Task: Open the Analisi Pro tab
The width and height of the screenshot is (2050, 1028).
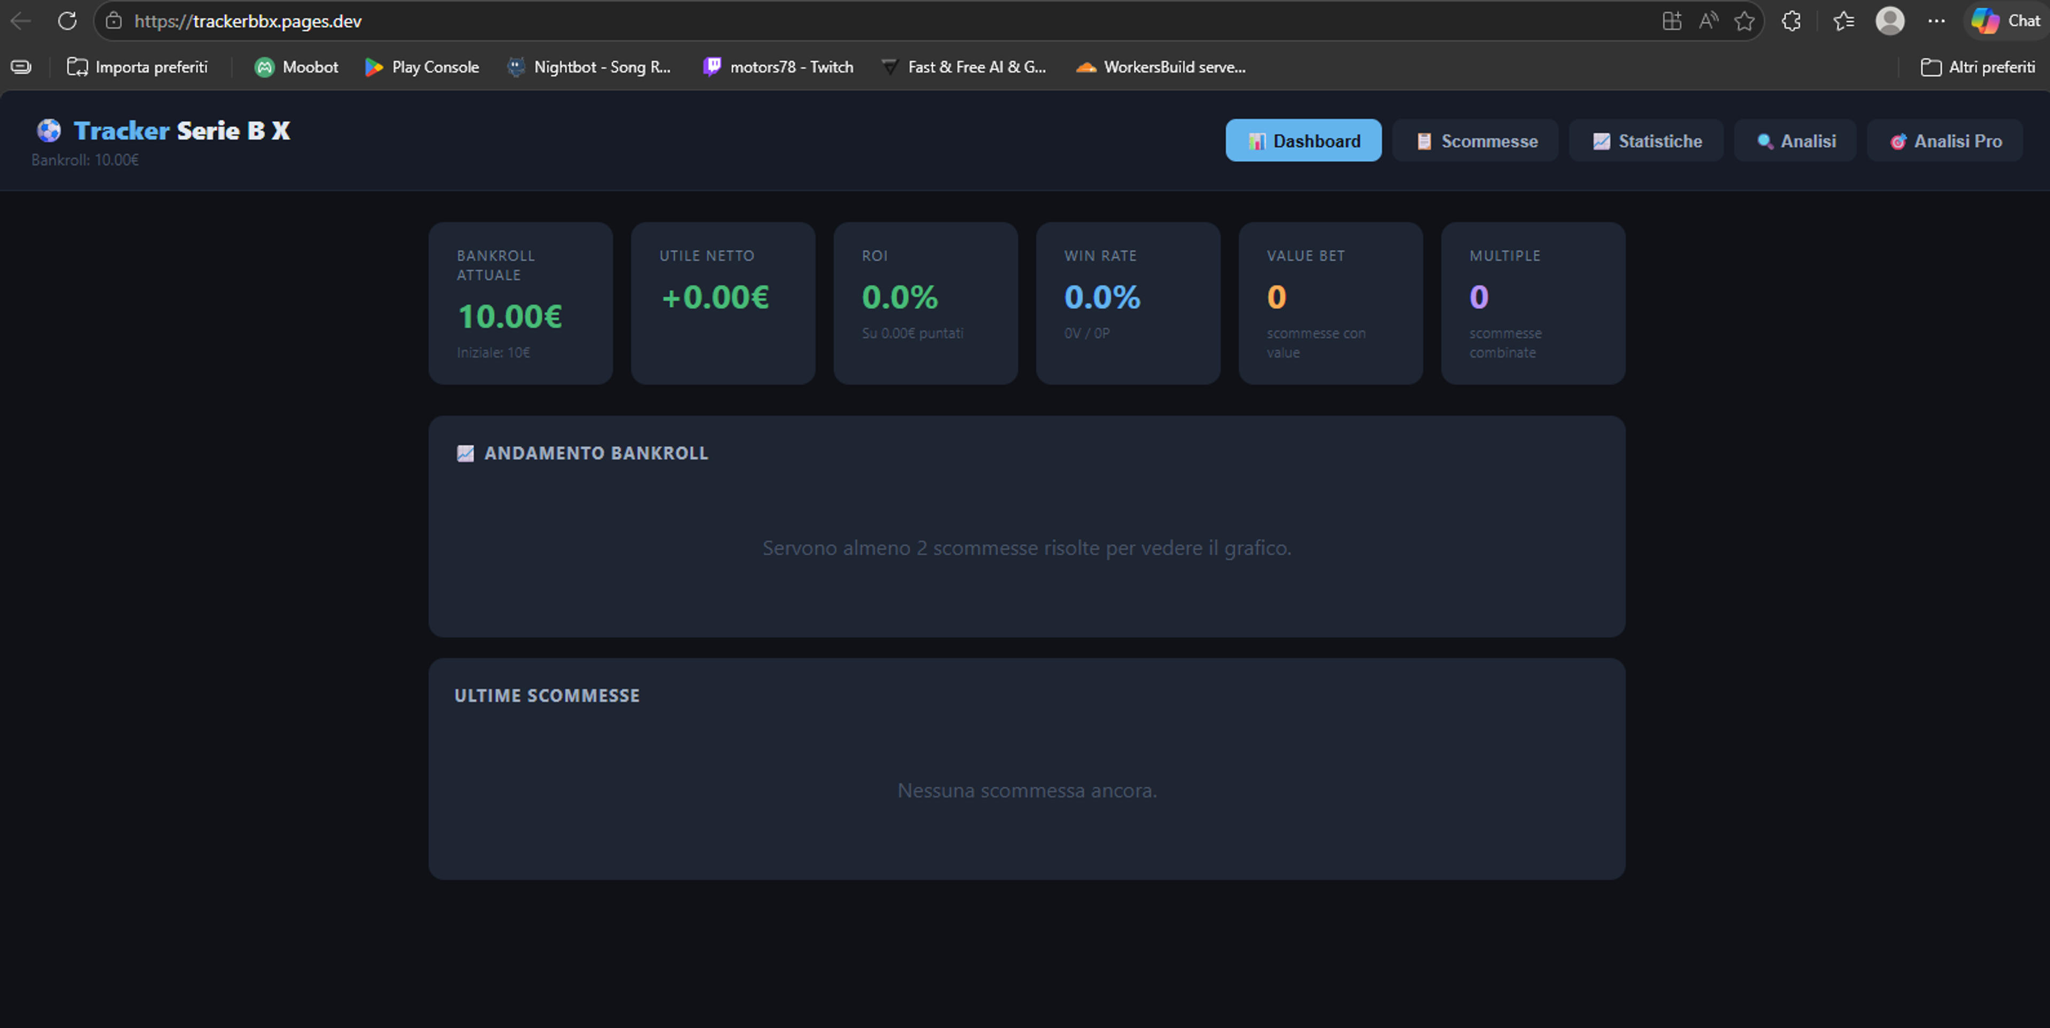Action: point(1945,141)
